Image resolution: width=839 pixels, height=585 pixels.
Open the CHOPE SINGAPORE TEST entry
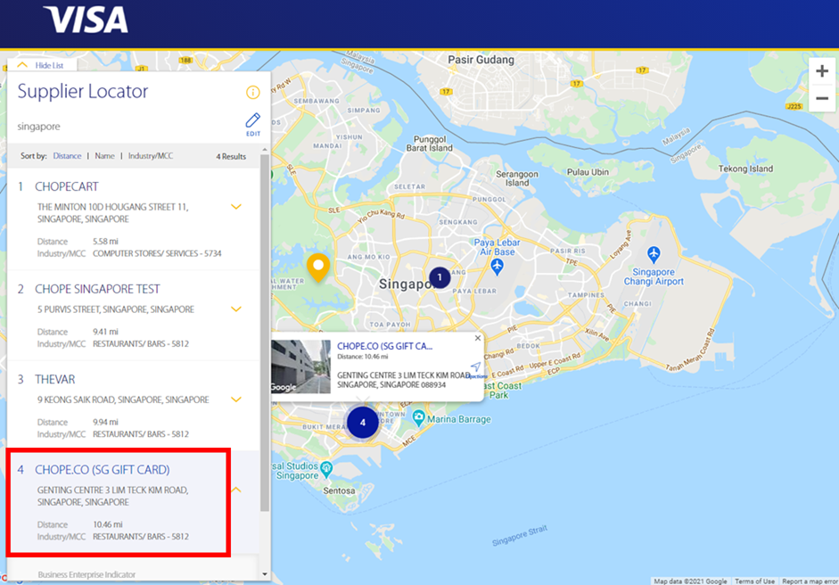97,289
